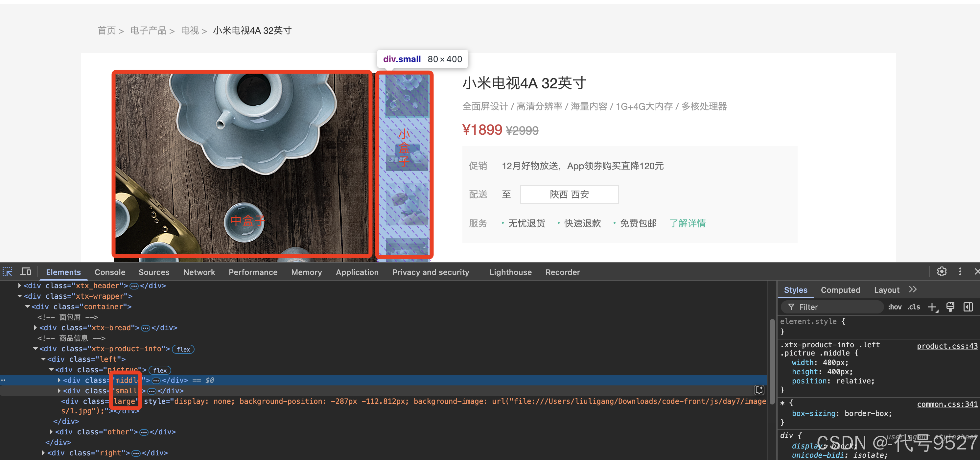Screen dimensions: 980x460
Task: Collapse the xtx-wrapper div node
Action: tap(19, 296)
